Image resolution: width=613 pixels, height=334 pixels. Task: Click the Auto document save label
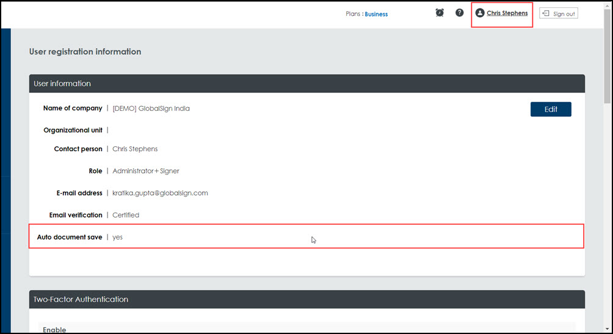(x=70, y=237)
